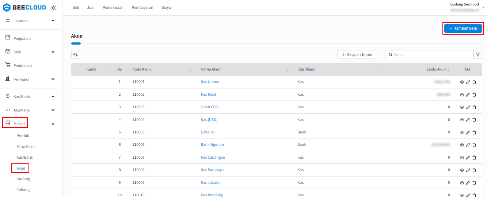This screenshot has height=197, width=487.
Task: Delete Open CBG with trash icon
Action: (x=474, y=107)
